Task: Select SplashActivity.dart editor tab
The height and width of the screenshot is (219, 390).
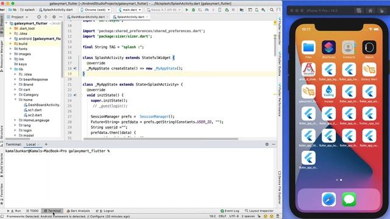Action: click(130, 17)
